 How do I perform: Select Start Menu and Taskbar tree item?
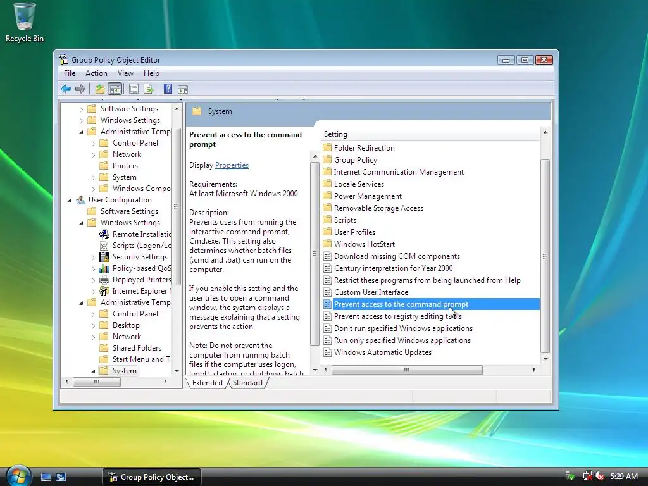pyautogui.click(x=141, y=359)
